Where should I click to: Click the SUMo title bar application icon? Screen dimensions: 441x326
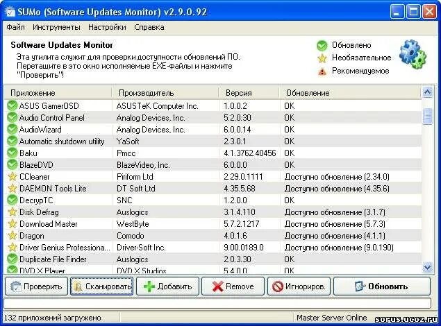point(10,12)
